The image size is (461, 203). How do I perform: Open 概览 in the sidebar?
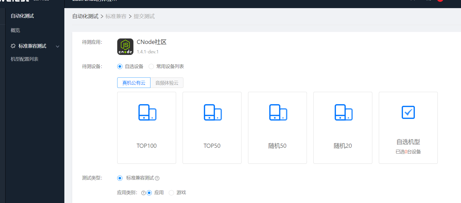(x=15, y=30)
